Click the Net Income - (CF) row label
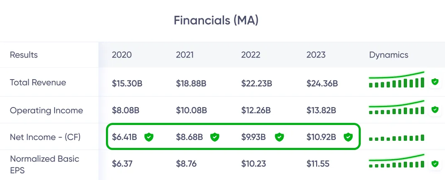445x180 pixels. 46,137
